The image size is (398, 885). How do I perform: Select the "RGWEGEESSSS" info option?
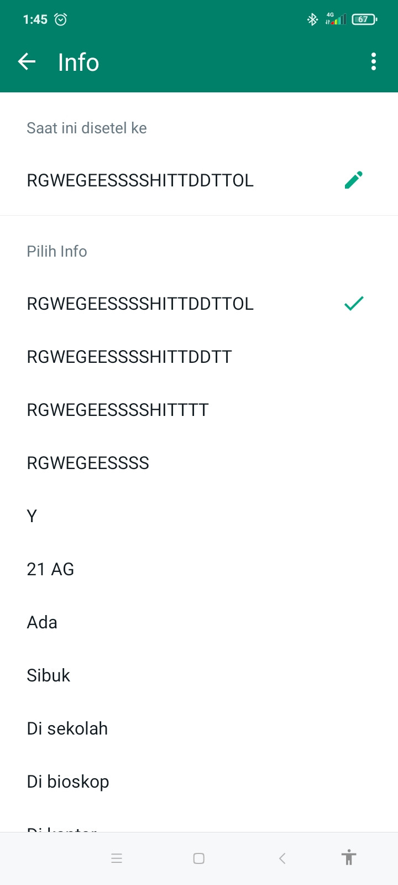[88, 463]
